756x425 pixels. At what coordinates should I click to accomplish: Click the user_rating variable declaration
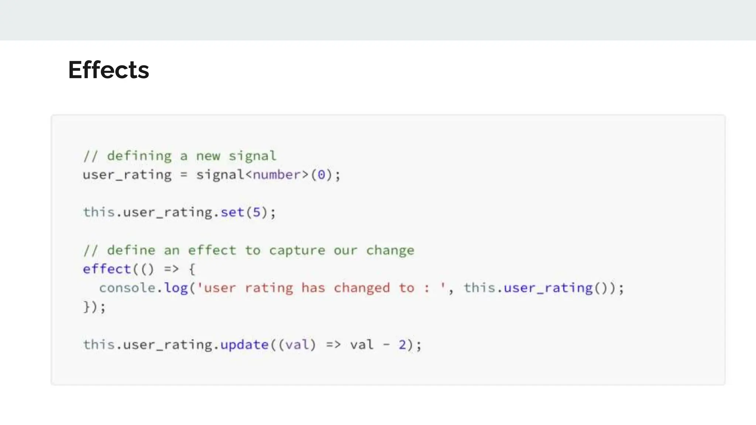pyautogui.click(x=127, y=175)
